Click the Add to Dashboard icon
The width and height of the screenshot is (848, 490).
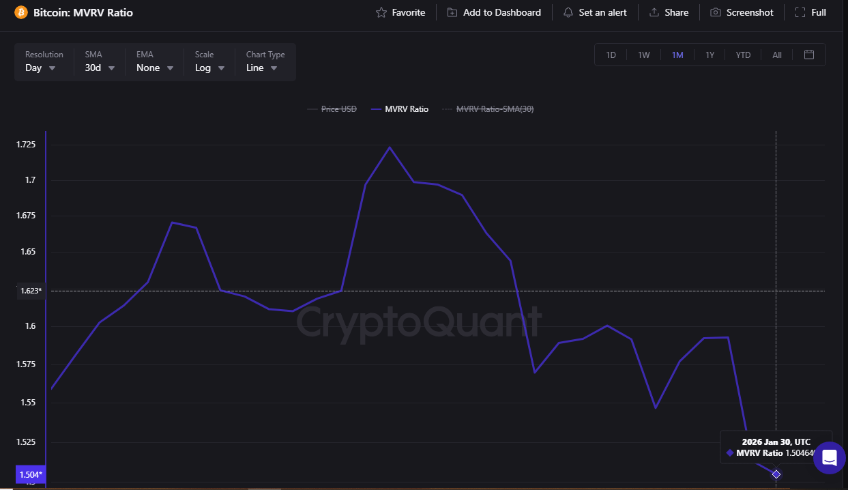(x=452, y=12)
